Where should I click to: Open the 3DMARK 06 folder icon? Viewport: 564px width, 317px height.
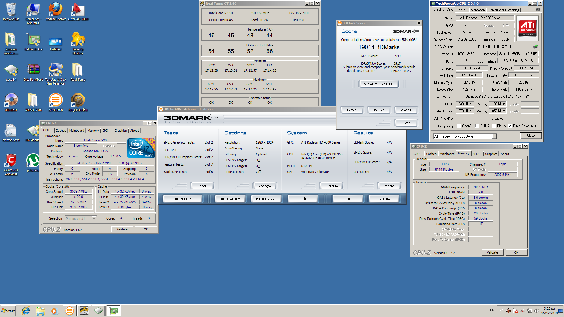[33, 102]
